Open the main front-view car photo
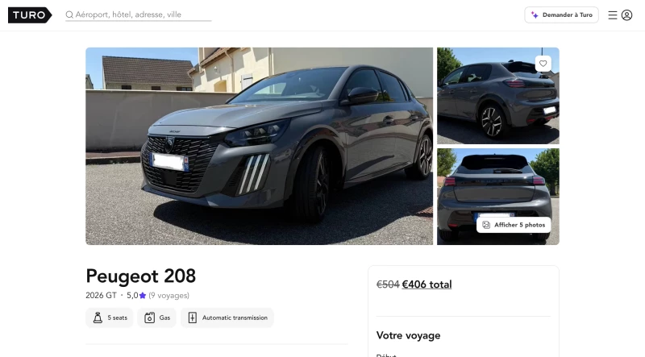645x357 pixels. 259,146
